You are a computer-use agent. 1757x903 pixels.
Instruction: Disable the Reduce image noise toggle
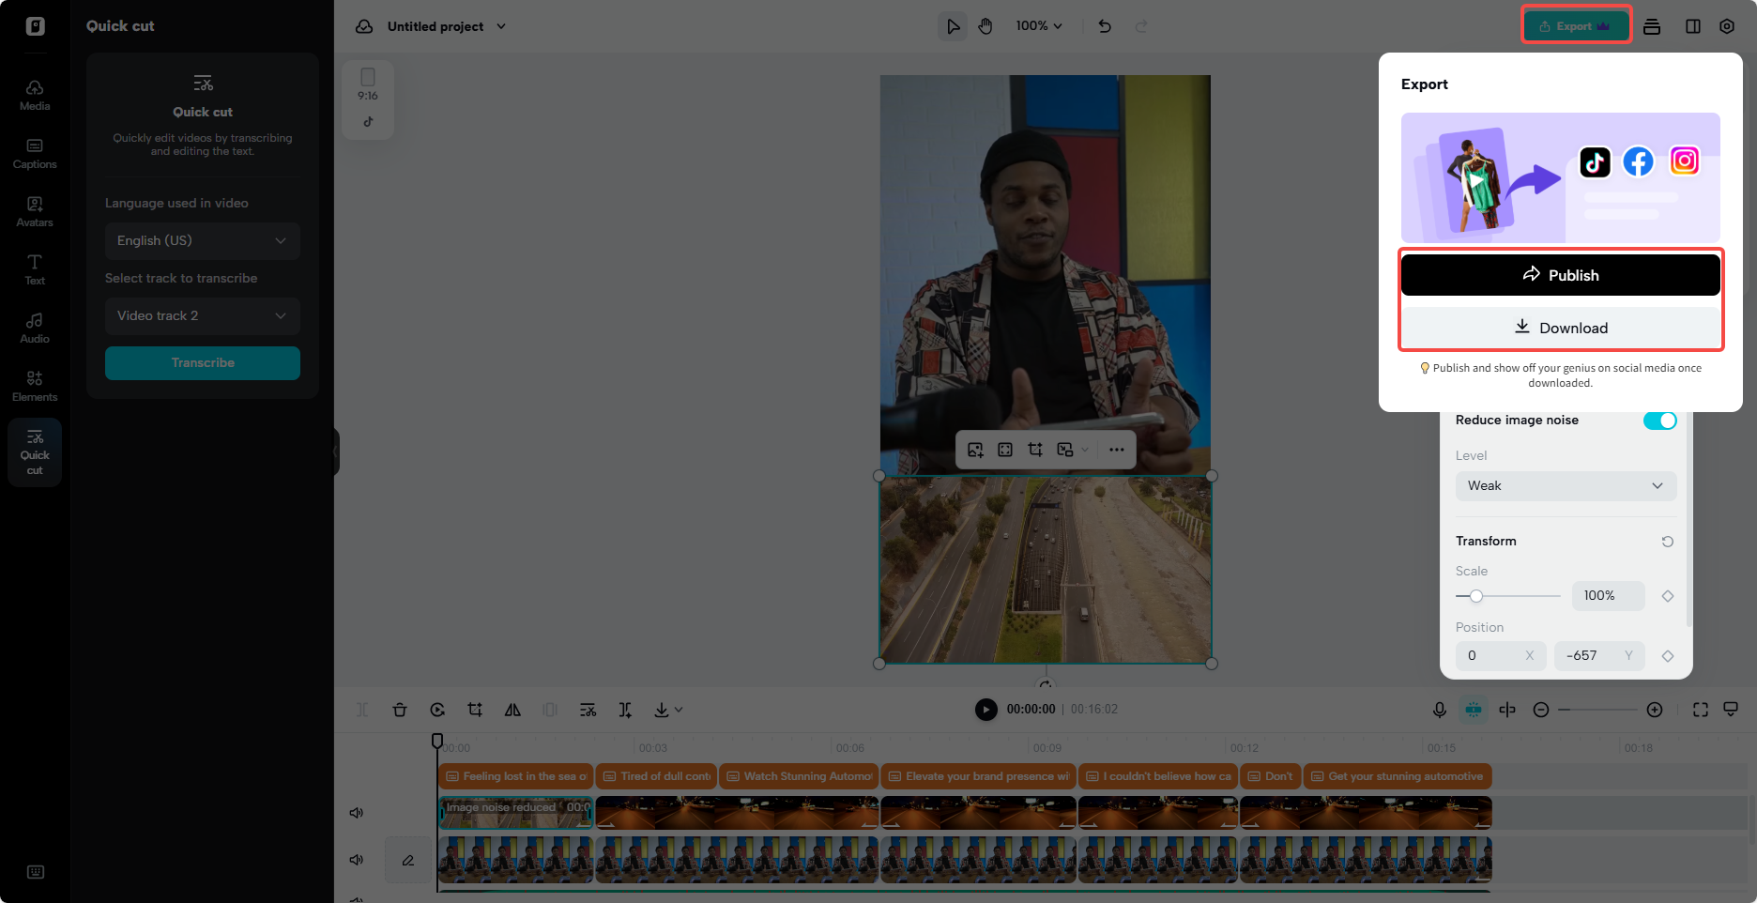pos(1659,421)
